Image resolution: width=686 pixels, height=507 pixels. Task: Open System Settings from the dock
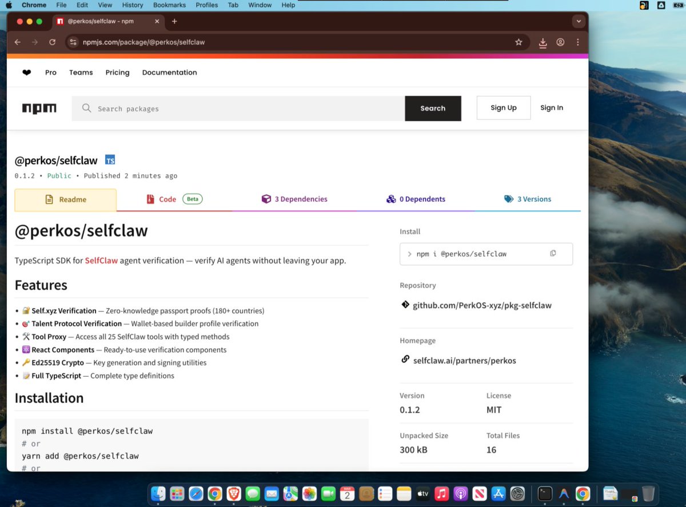point(517,493)
